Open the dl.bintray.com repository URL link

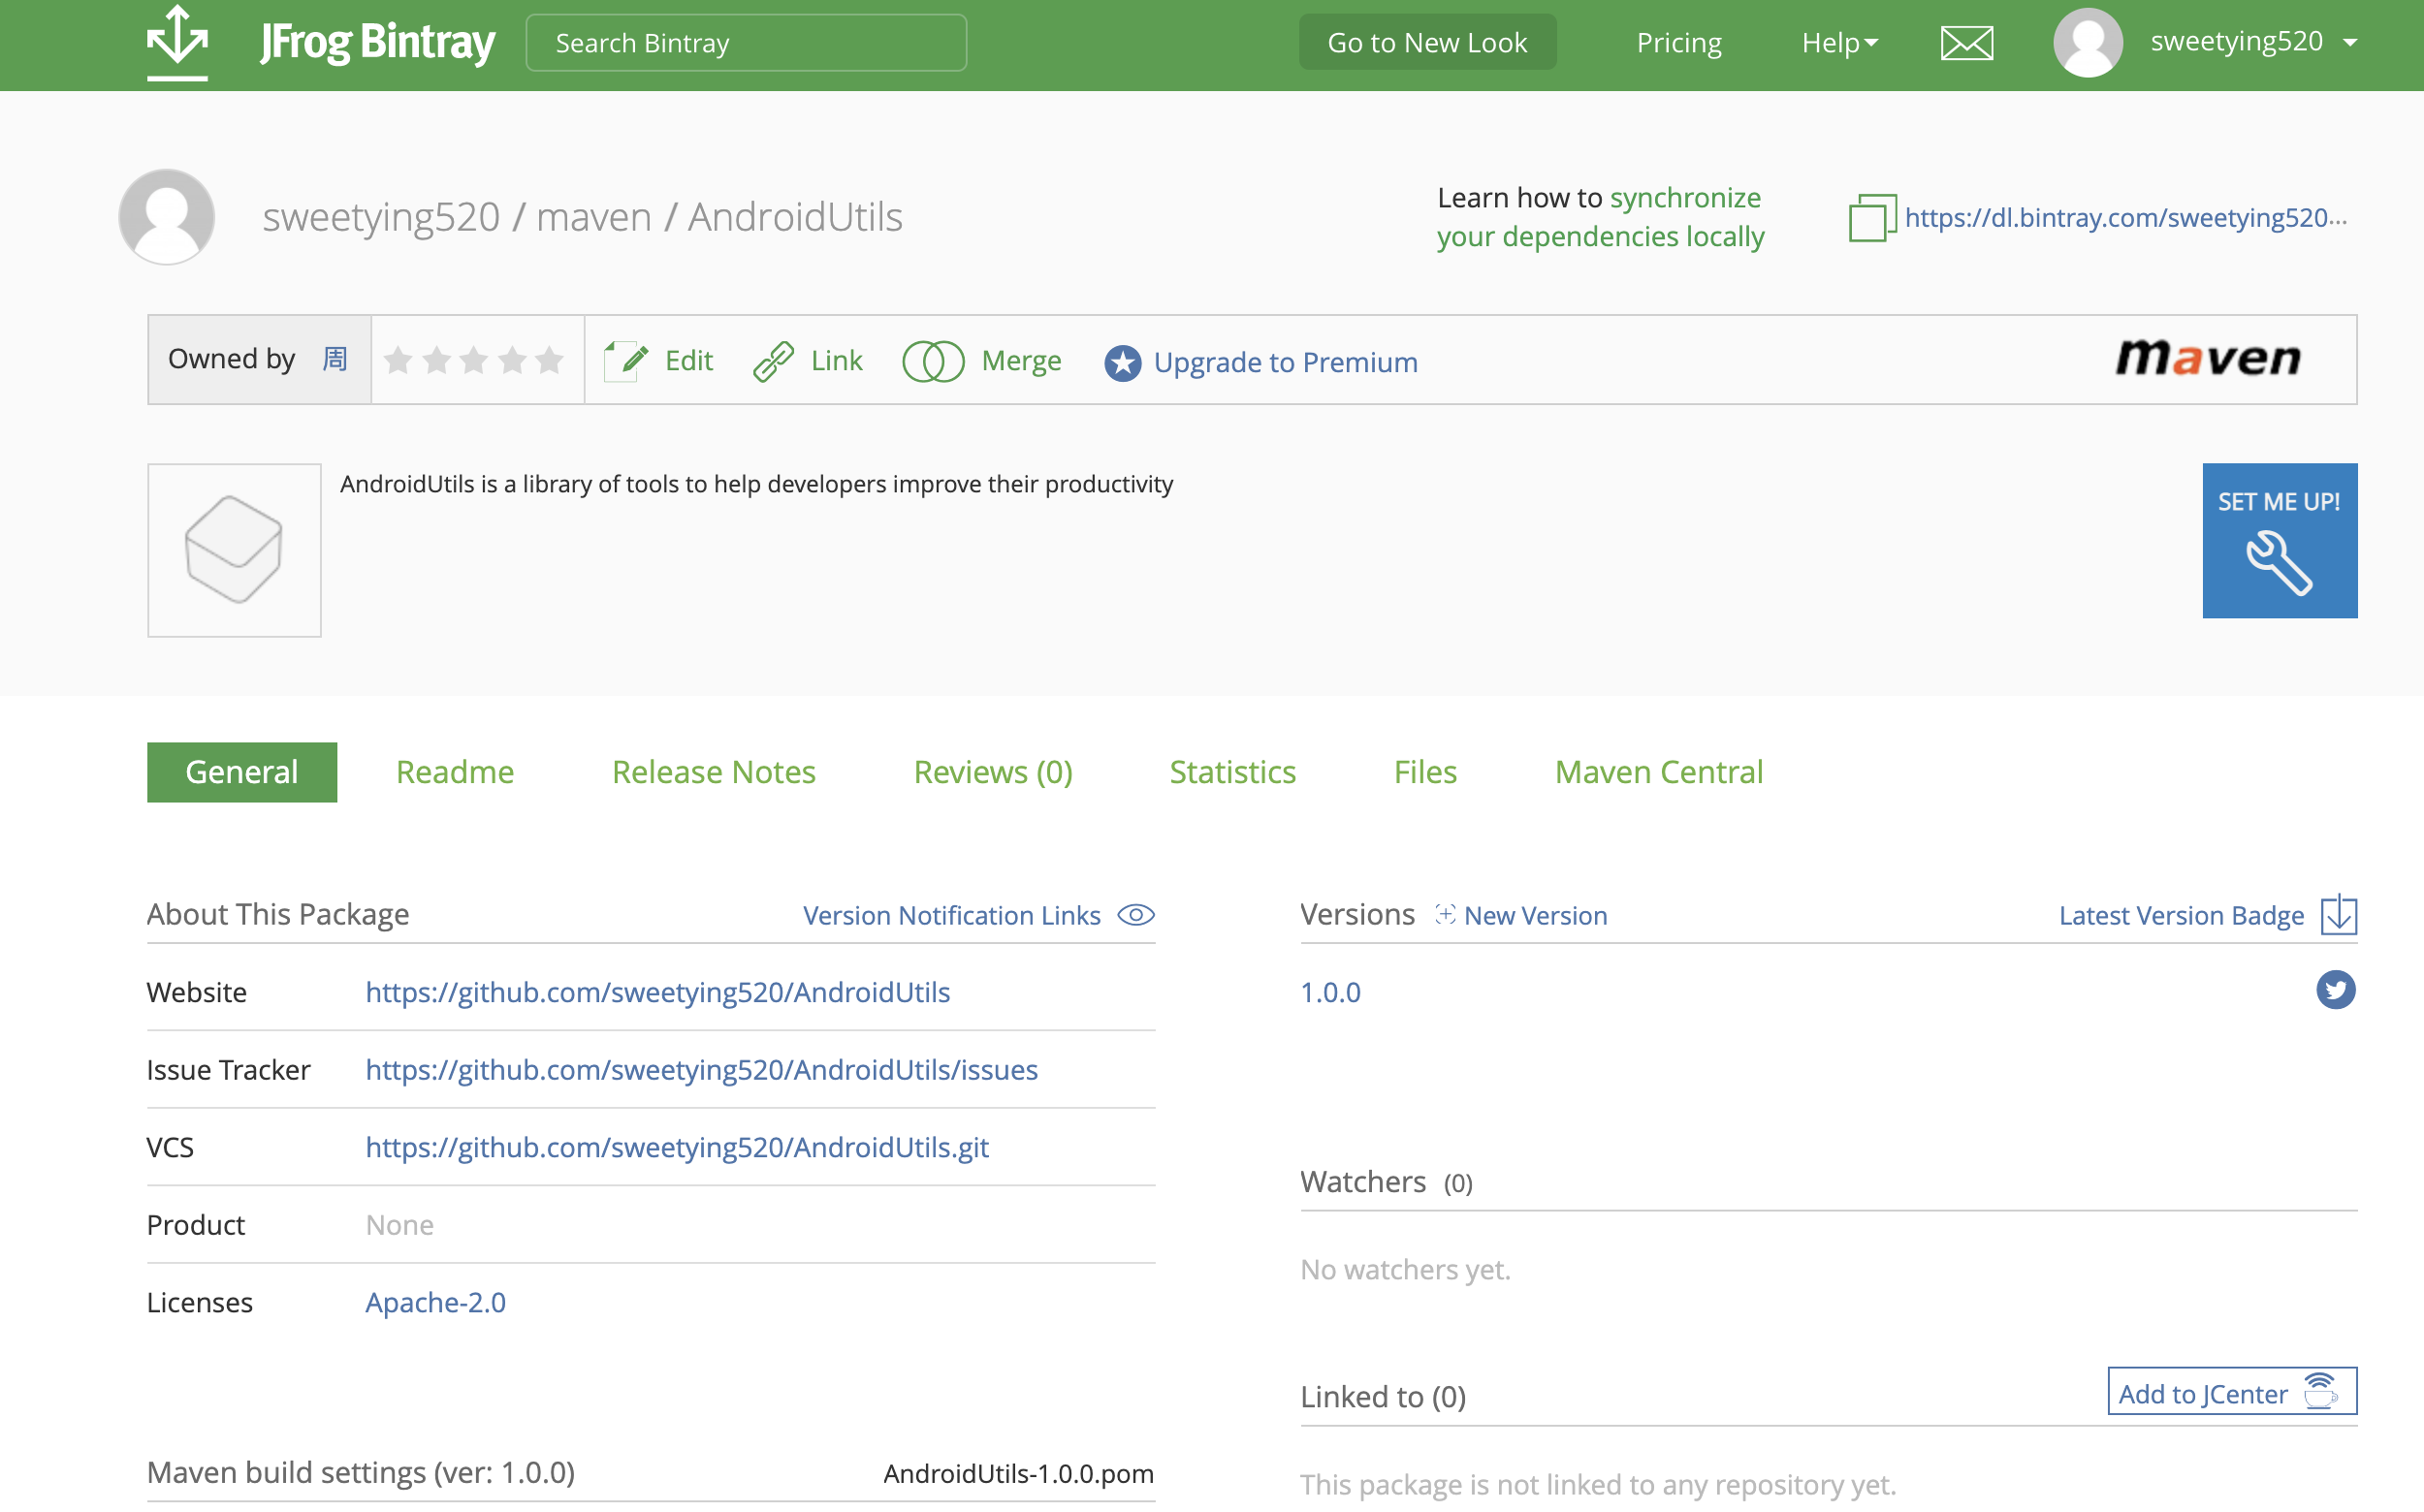tap(2126, 218)
